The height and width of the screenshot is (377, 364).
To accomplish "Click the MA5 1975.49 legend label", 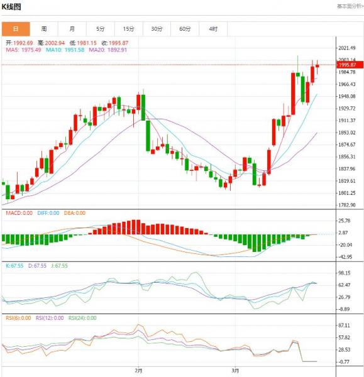I will 23,50.
